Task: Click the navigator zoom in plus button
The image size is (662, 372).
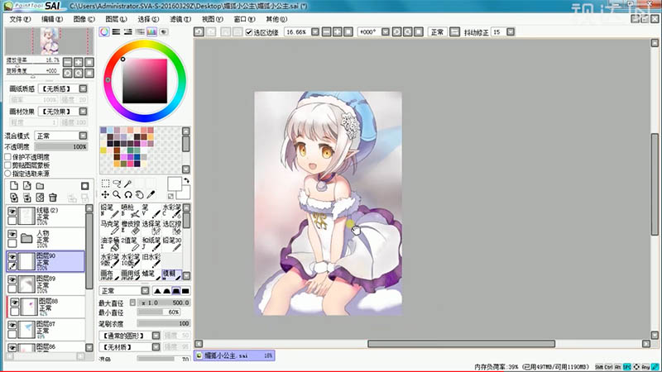Action: click(78, 62)
